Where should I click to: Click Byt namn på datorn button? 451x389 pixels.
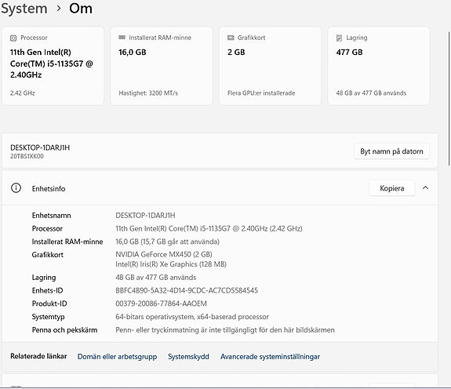pos(391,151)
